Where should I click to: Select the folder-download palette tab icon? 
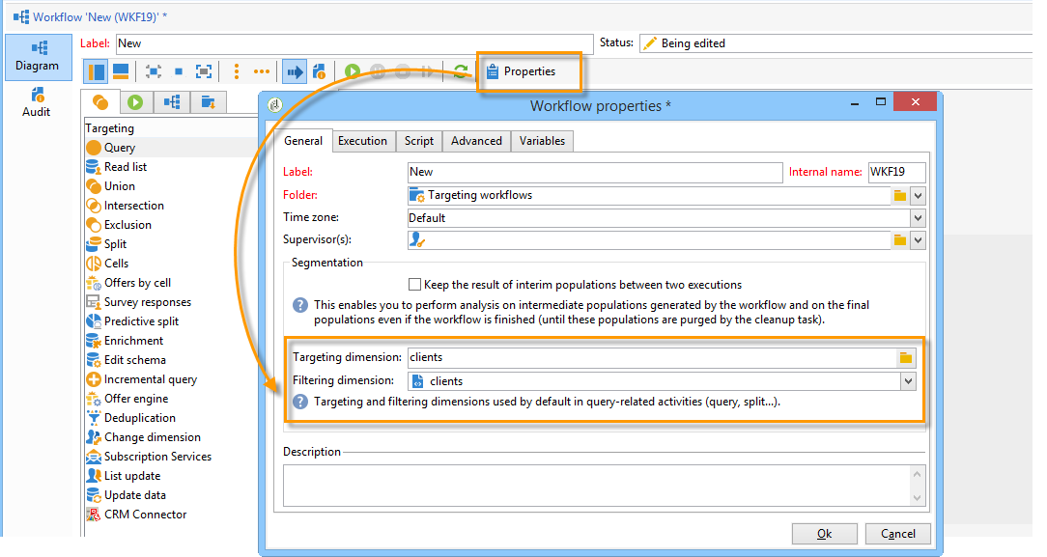(209, 102)
